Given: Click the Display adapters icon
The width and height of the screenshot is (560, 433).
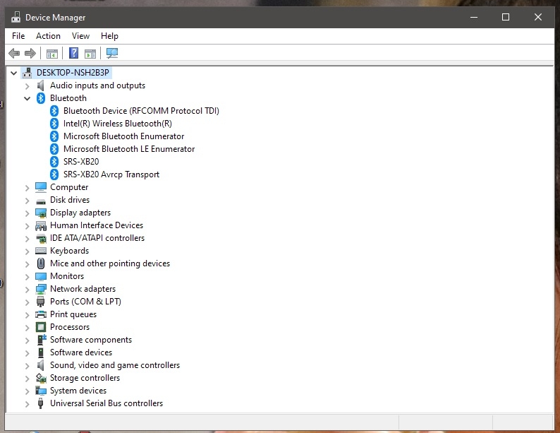Looking at the screenshot, I should (x=41, y=213).
